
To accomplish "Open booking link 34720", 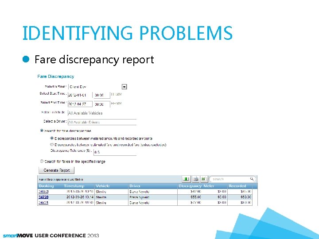I will [x=43, y=197].
